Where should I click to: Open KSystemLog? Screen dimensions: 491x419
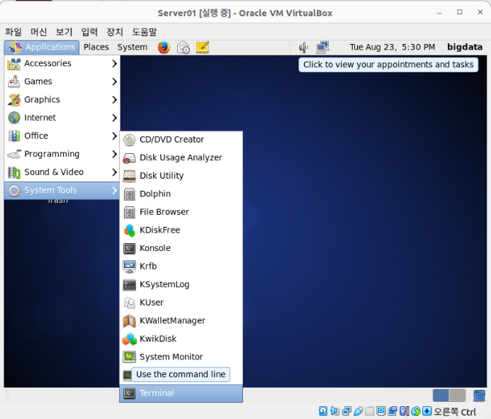tap(181, 284)
